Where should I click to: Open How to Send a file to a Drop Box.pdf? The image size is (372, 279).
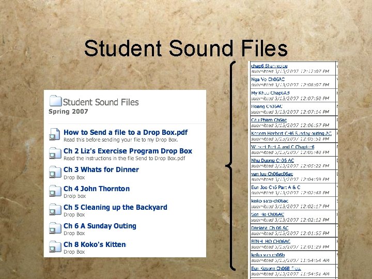coord(126,132)
